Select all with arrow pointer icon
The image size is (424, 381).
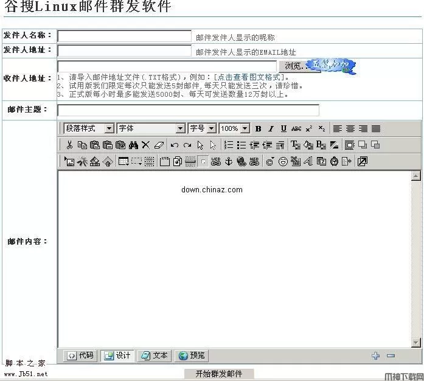click(x=200, y=145)
